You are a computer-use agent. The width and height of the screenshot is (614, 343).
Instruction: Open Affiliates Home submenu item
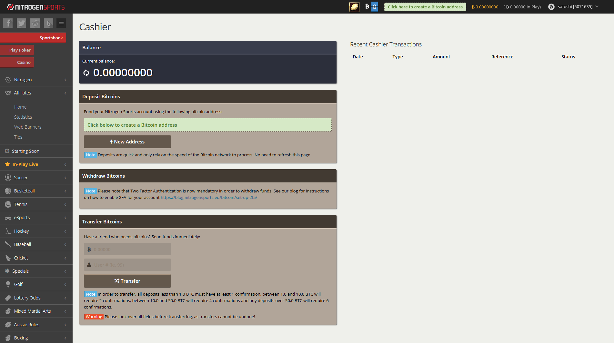coord(20,107)
